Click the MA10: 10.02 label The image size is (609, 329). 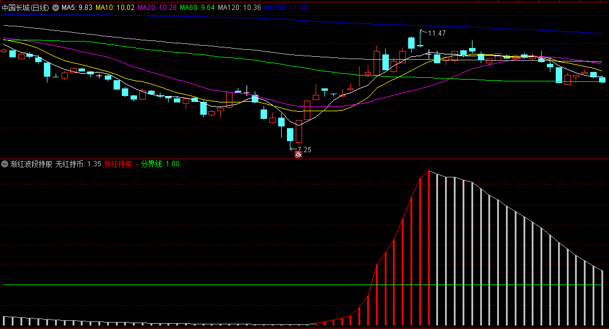(115, 8)
